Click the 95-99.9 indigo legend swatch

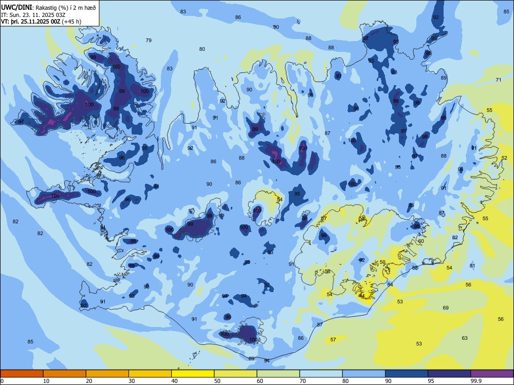(x=449, y=374)
